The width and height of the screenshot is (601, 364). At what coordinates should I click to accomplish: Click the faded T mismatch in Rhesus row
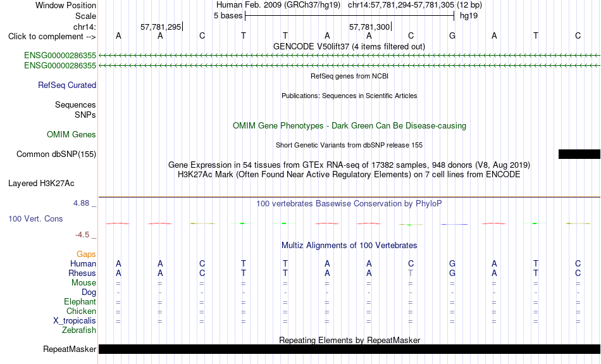[411, 273]
